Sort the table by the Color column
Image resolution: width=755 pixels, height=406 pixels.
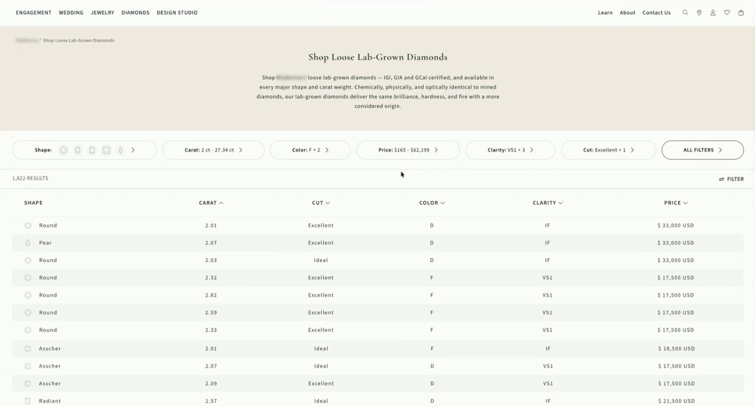(x=432, y=203)
